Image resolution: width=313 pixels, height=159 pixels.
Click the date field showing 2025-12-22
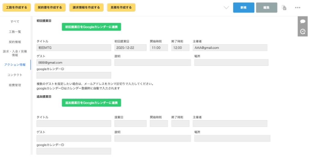tap(131, 48)
